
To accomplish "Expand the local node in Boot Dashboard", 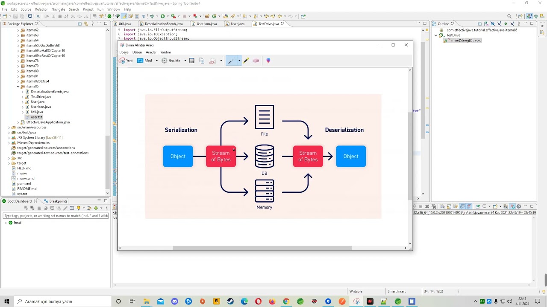I will tap(6, 223).
